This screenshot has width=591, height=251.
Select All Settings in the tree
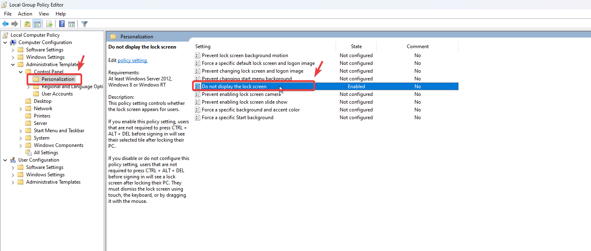pos(46,153)
